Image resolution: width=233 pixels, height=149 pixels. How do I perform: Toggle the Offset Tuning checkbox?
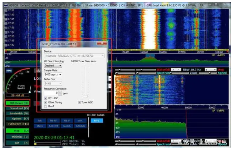46,102
